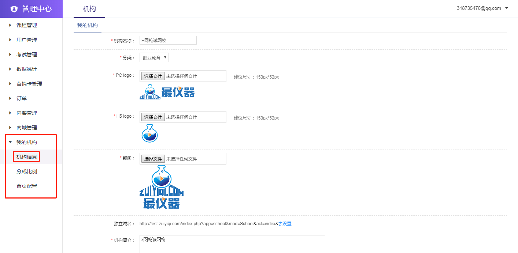Click the PC logo preview image
Screen dimensions: 518x253
[167, 92]
